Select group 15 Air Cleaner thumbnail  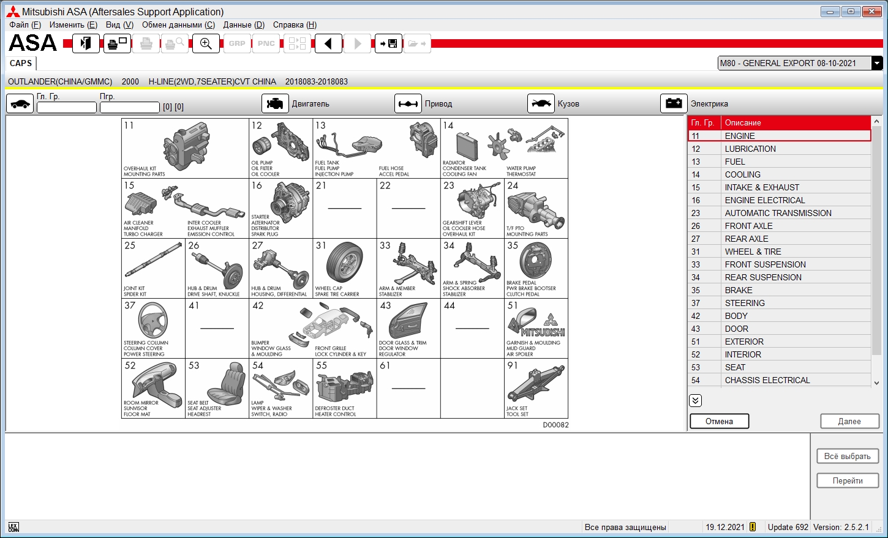[x=186, y=209]
